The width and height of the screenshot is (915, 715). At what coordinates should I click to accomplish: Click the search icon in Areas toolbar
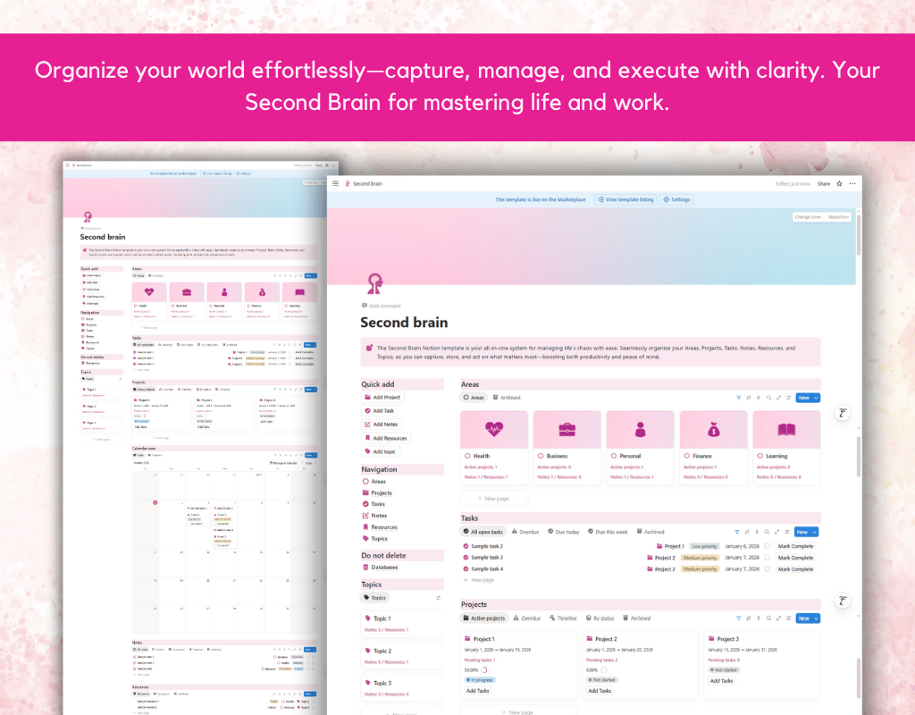click(x=768, y=398)
